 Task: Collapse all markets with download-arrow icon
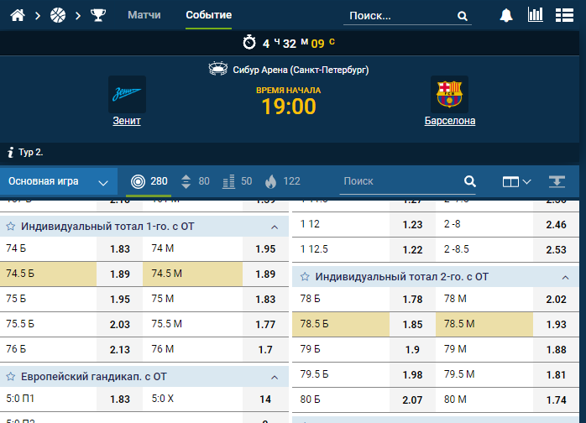pos(557,181)
